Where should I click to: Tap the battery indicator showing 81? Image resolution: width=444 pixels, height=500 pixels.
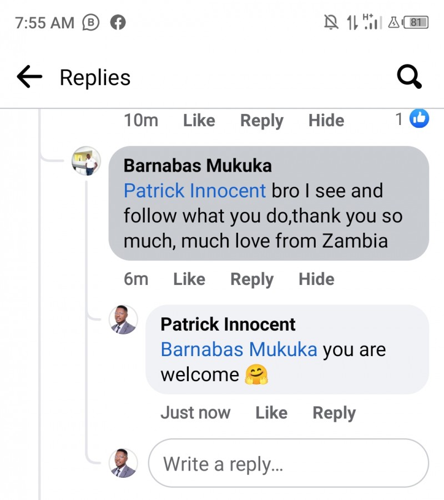[416, 23]
